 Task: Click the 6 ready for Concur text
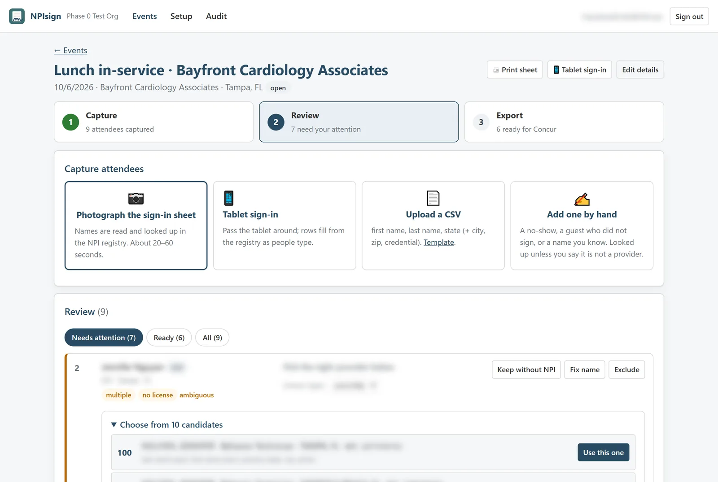coord(526,129)
